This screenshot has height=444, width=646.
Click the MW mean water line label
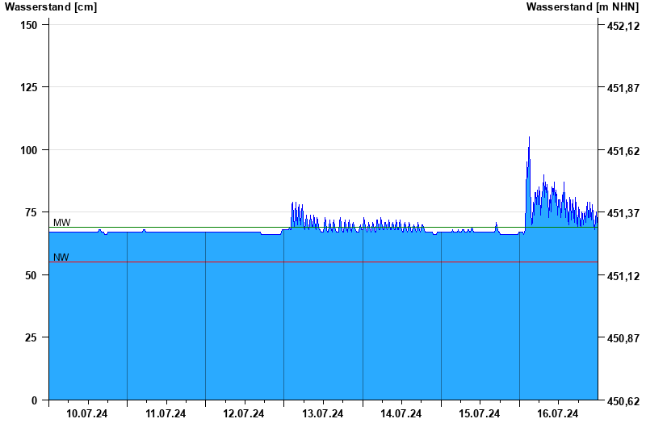[62, 223]
